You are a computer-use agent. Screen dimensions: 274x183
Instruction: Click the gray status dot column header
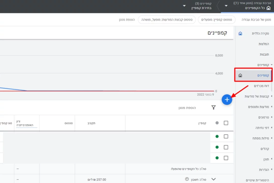[217, 123]
